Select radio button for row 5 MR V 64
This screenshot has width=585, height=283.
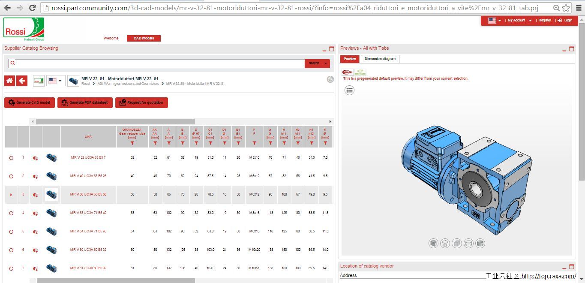pyautogui.click(x=11, y=232)
